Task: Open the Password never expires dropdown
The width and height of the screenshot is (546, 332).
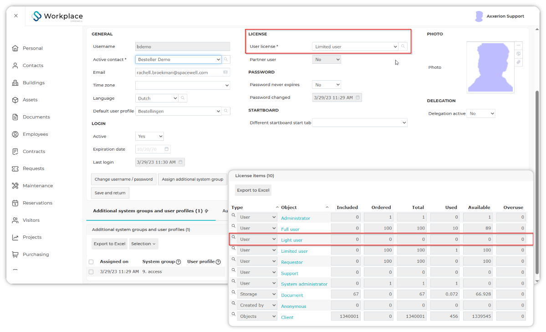Action: (x=326, y=85)
